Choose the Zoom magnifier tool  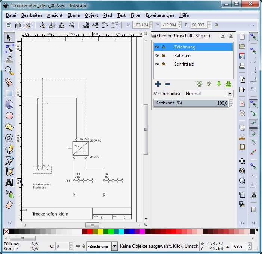[x=9, y=71]
